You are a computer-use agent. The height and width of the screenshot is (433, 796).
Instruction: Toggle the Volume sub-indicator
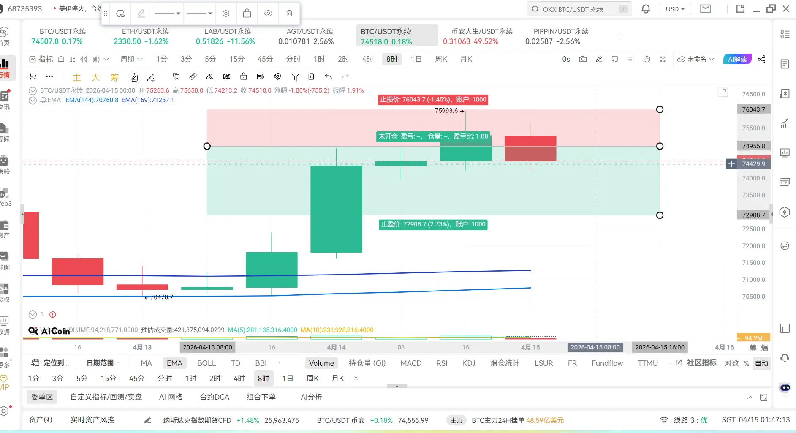tap(321, 363)
